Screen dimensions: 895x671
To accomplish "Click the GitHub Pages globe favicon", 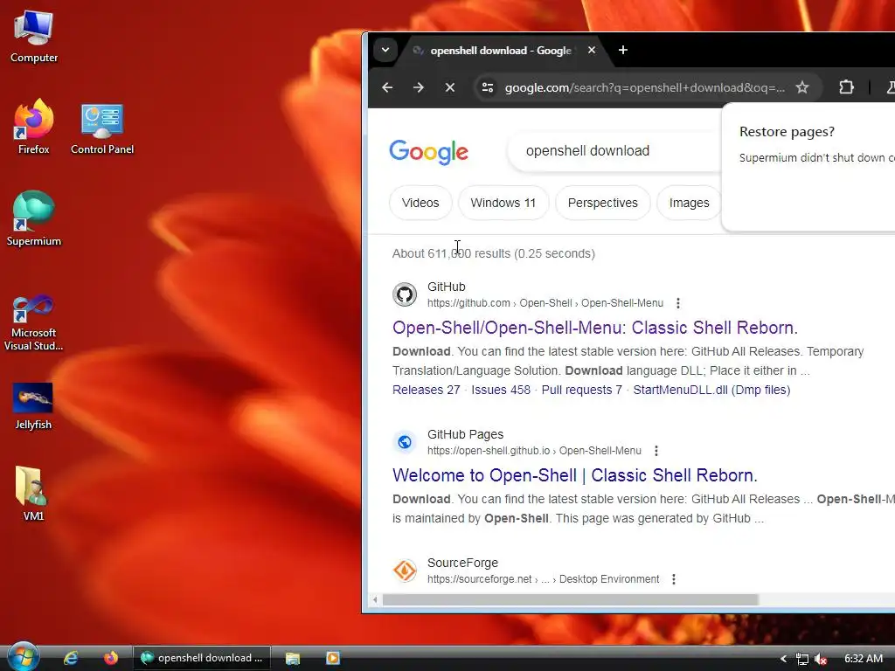I will [x=405, y=442].
